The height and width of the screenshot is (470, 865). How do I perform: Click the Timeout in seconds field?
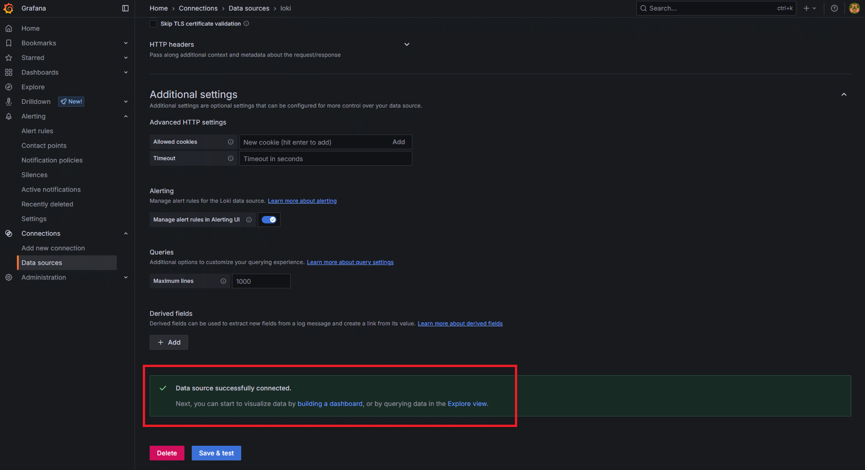coord(325,159)
